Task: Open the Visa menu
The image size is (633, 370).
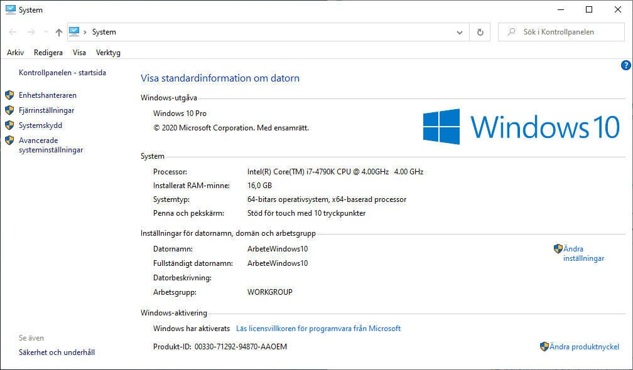Action: click(79, 53)
